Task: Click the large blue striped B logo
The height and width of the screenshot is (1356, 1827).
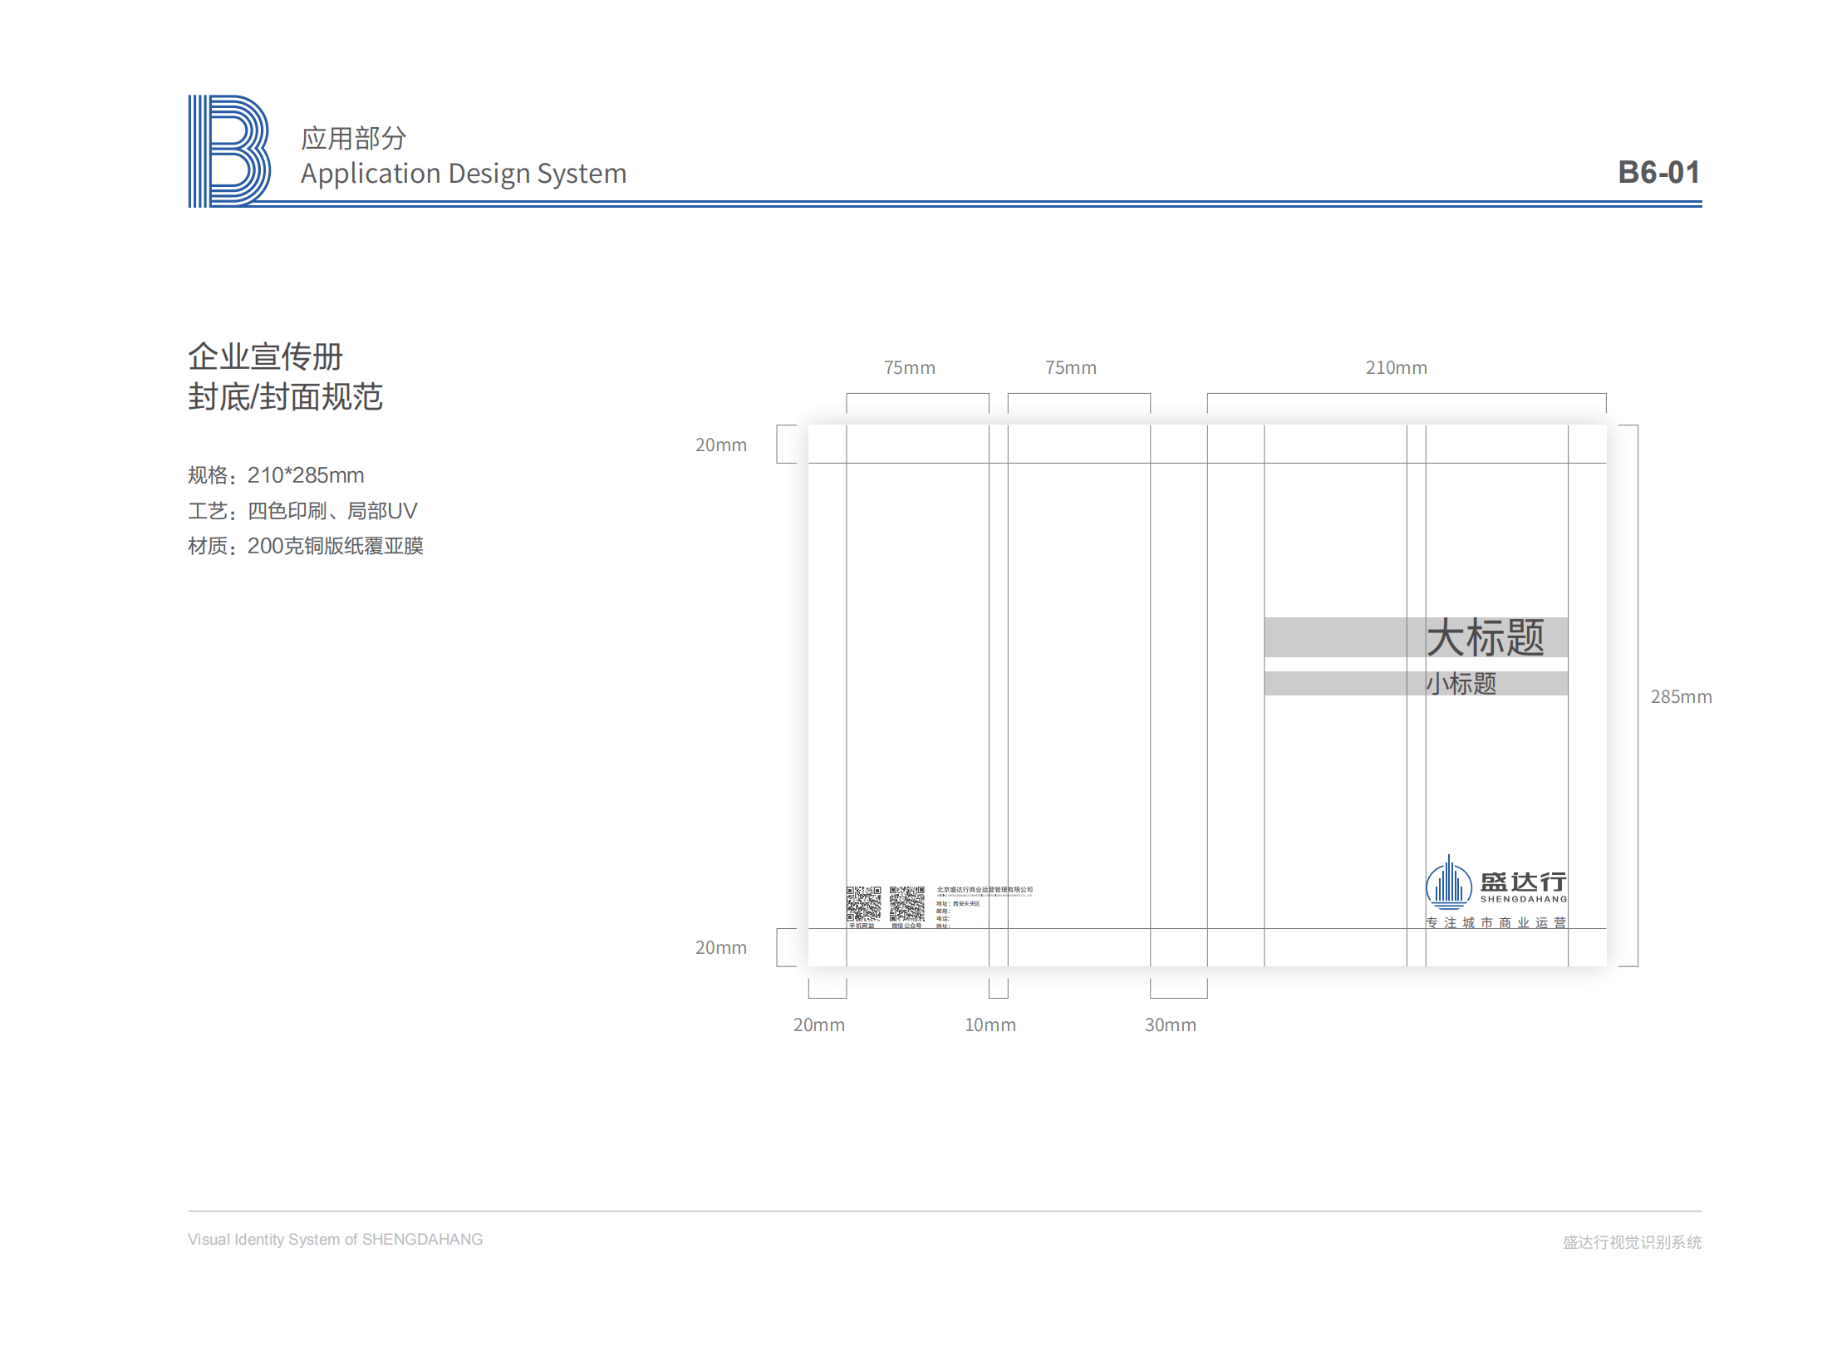Action: pos(228,150)
